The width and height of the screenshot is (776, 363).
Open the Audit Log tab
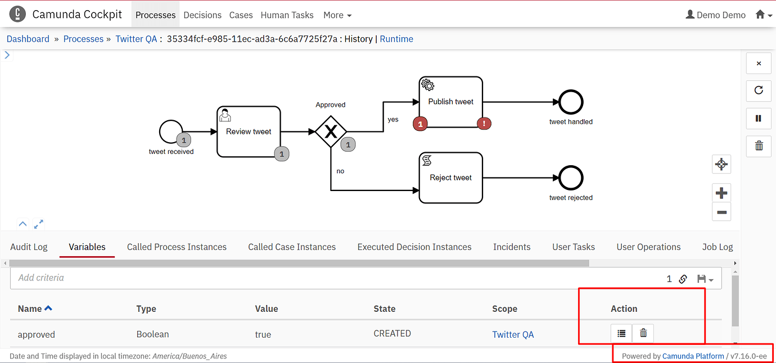tap(29, 247)
